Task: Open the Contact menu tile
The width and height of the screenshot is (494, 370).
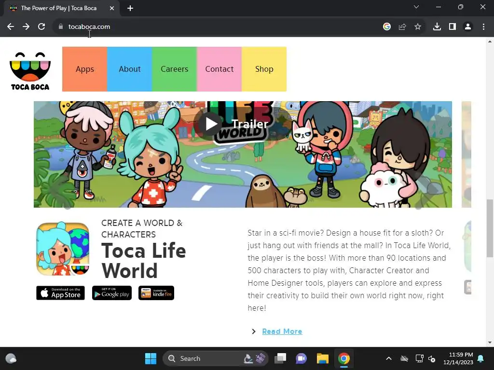Action: 220,69
